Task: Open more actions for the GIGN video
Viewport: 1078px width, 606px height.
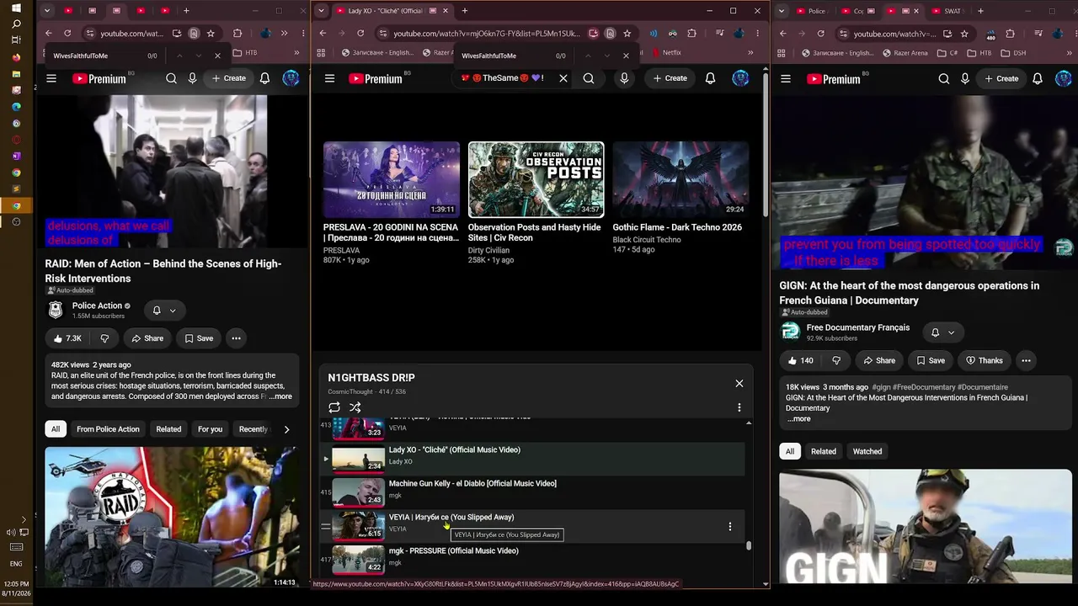Action: [x=1026, y=360]
